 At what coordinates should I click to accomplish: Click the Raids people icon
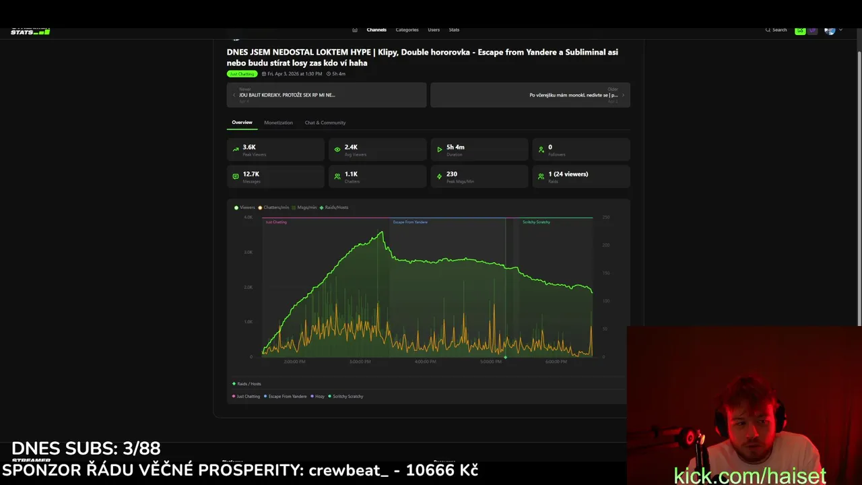point(541,176)
